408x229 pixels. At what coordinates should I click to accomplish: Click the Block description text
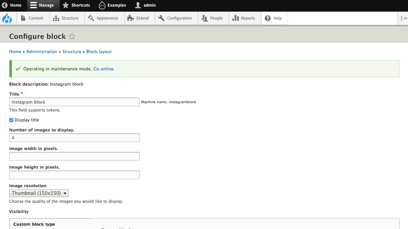pos(46,84)
